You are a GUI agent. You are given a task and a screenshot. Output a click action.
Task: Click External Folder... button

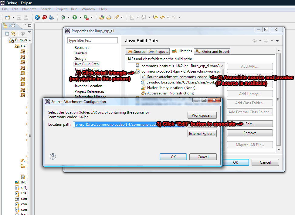click(202, 133)
